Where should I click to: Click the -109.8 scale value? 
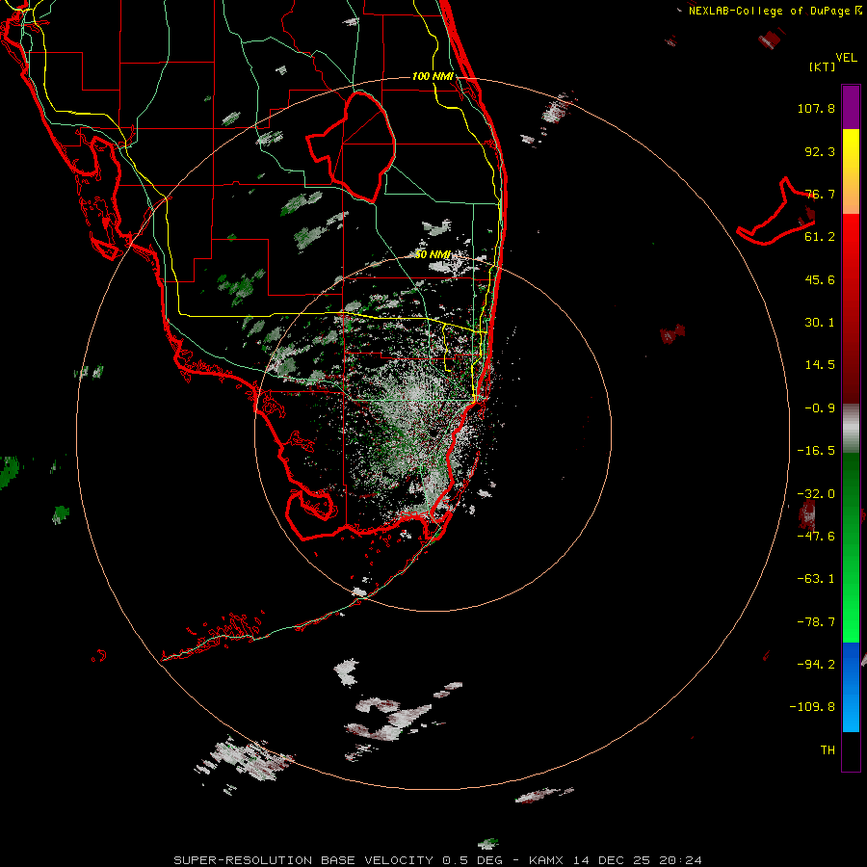[x=812, y=707]
